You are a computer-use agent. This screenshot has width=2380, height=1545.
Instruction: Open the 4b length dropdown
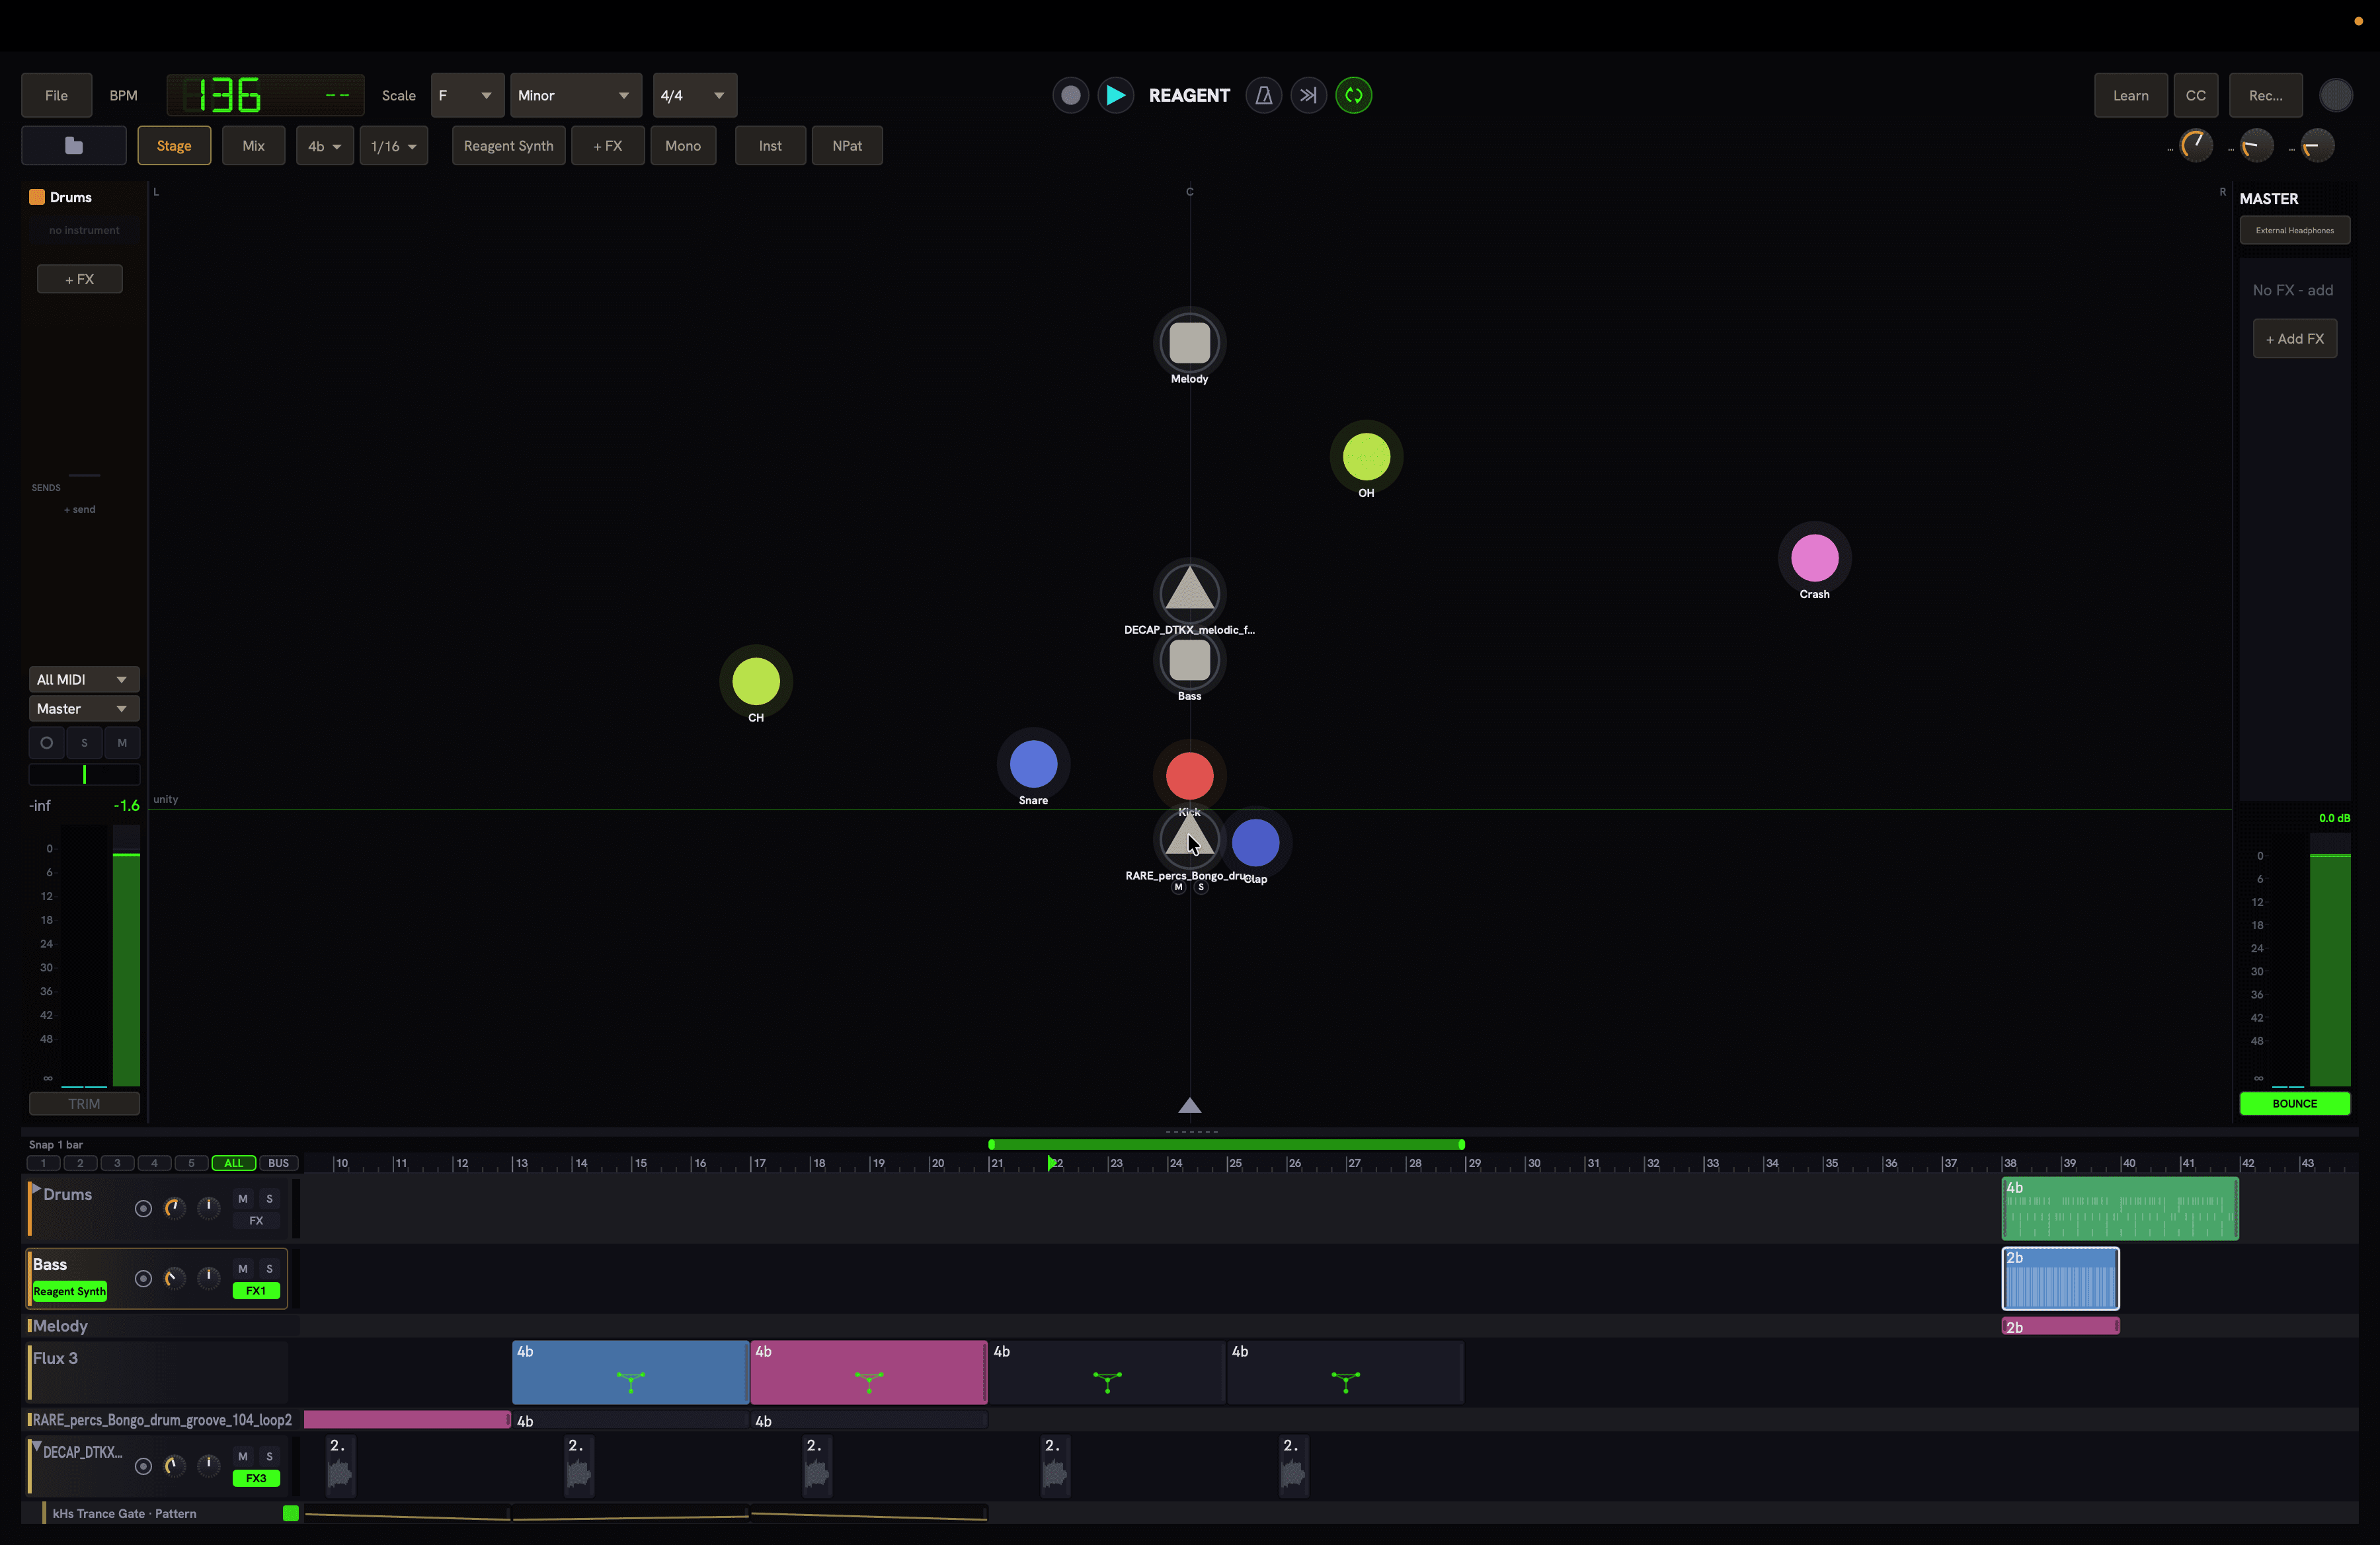(x=325, y=146)
